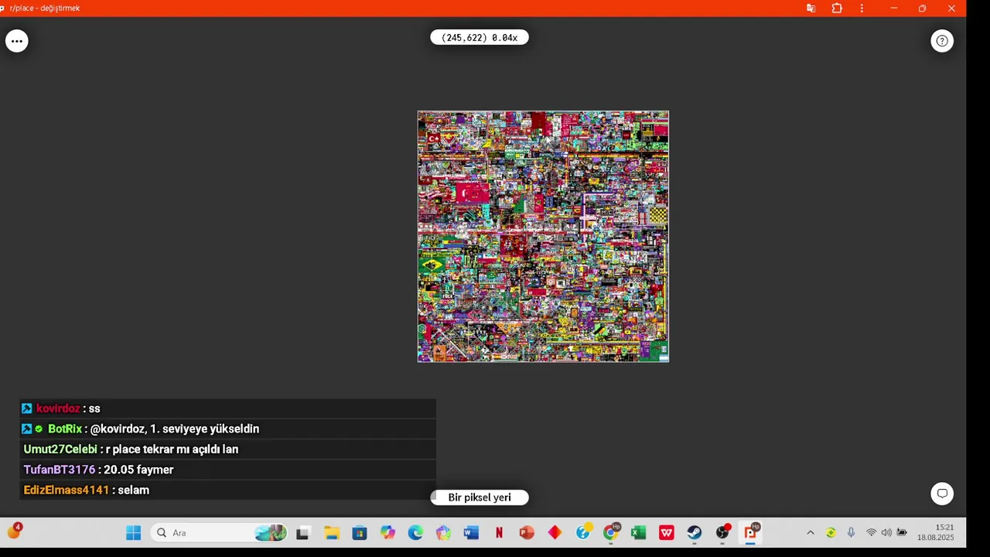
Task: Open the three-dots menu button at top left
Action: coord(17,41)
